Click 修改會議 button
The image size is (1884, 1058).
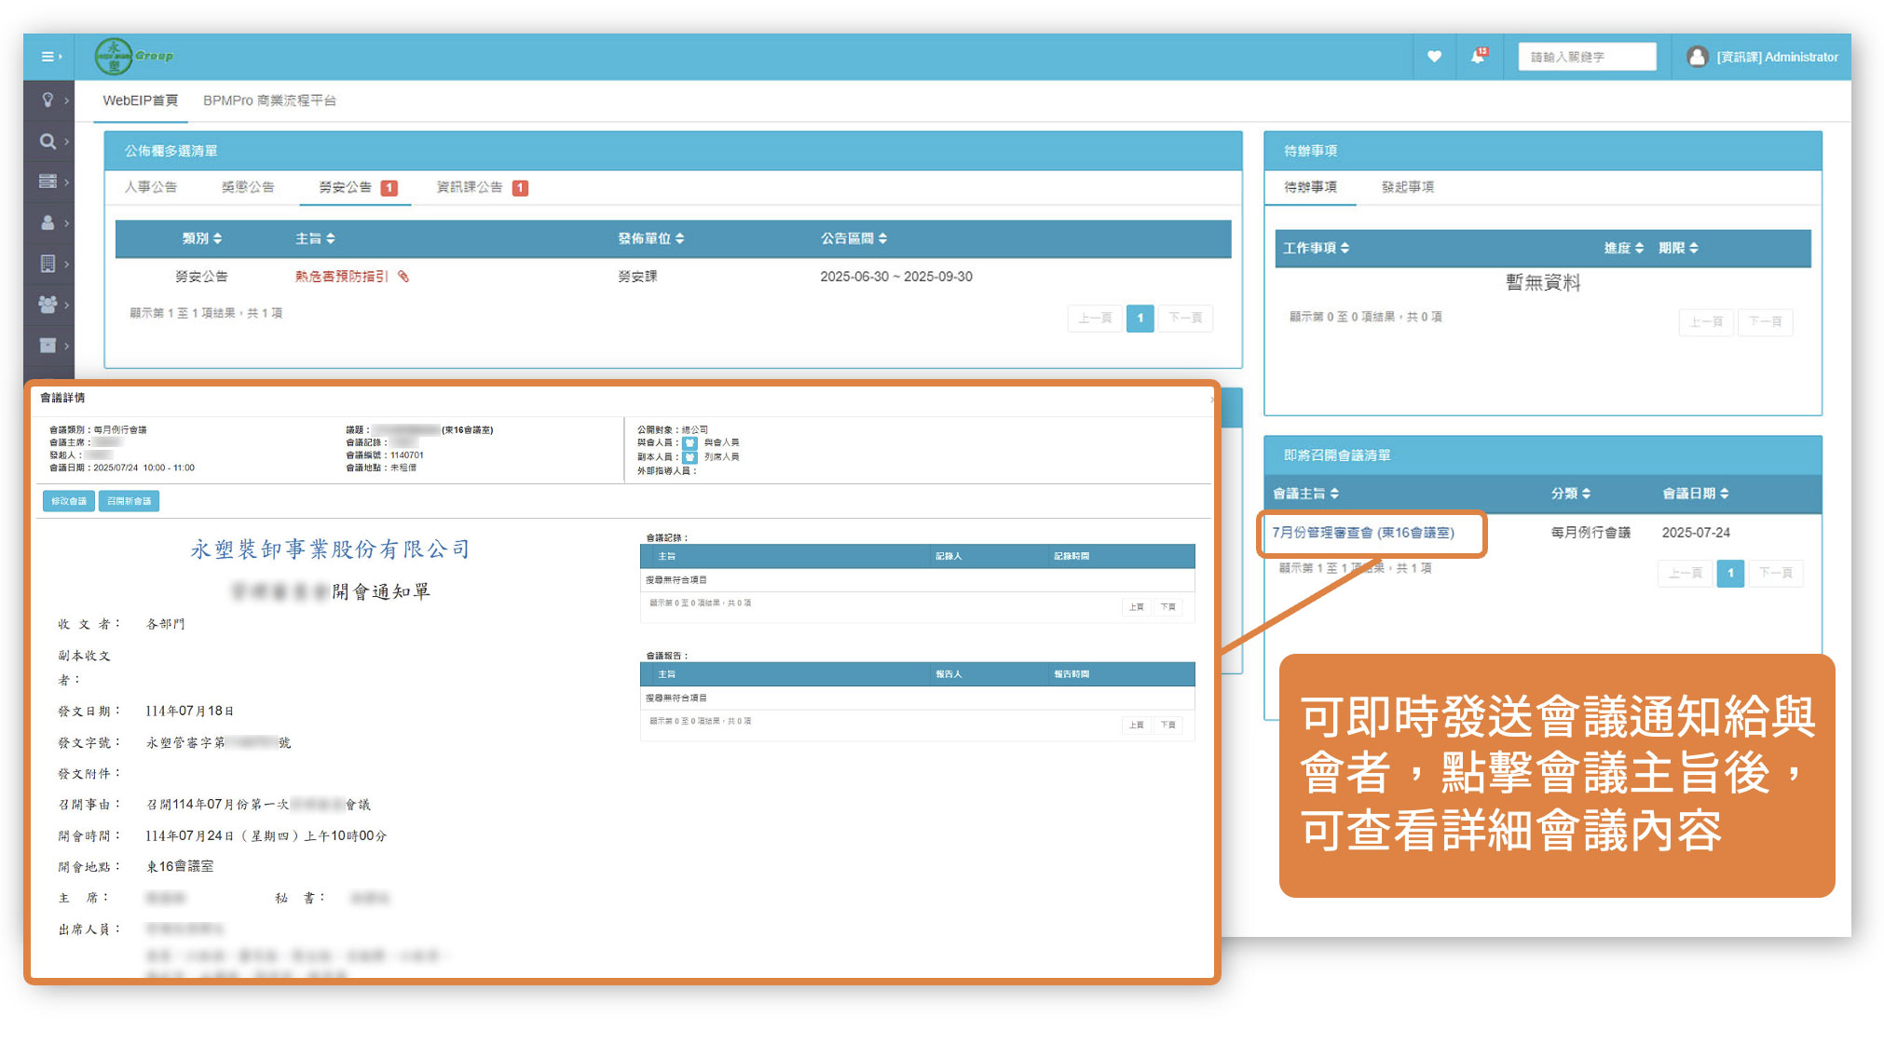coord(69,501)
